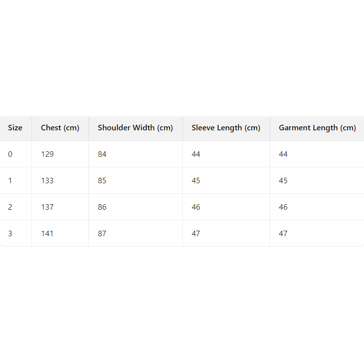This screenshot has height=364, width=364.
Task: Click the Chest (cm) column header
Action: coord(60,128)
